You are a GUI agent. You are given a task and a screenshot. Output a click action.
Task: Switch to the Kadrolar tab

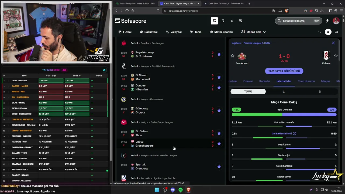(265, 81)
